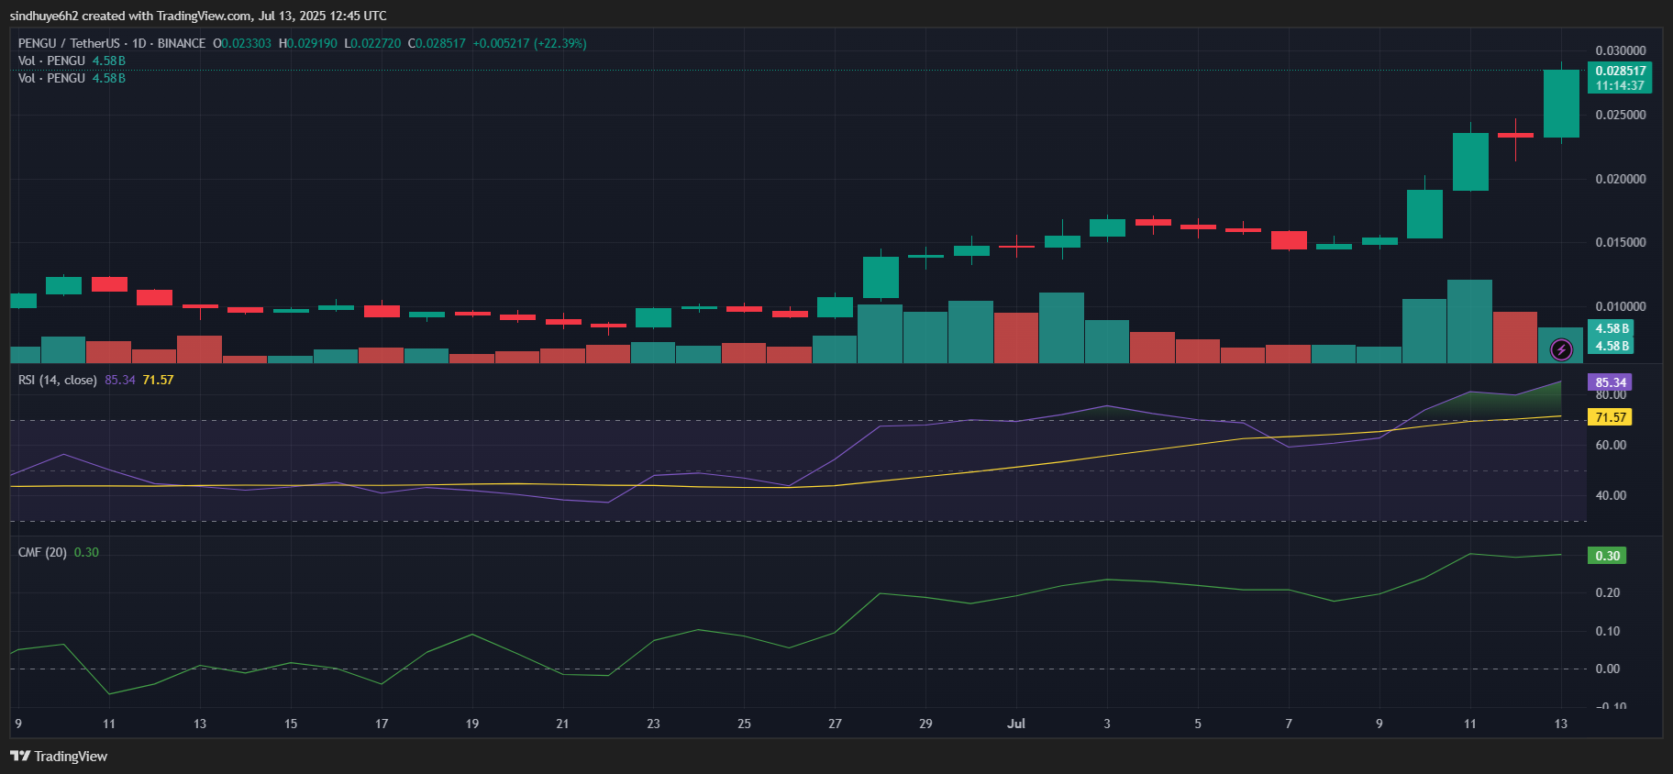Click date 13 at the right of the time axis
Screen dimensions: 1673x774
point(1561,724)
